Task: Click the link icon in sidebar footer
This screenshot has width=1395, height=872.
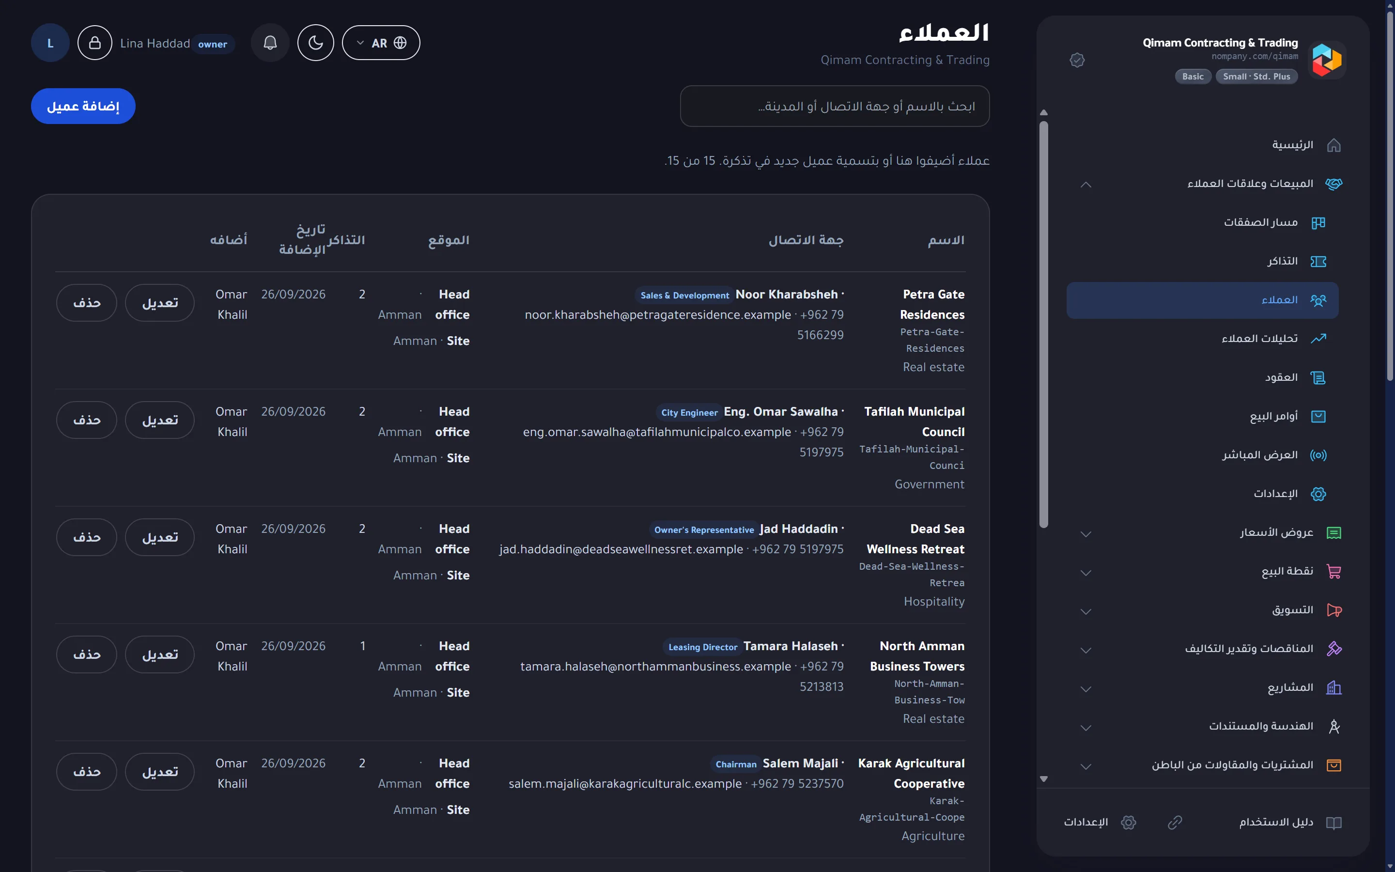Action: coord(1175,823)
